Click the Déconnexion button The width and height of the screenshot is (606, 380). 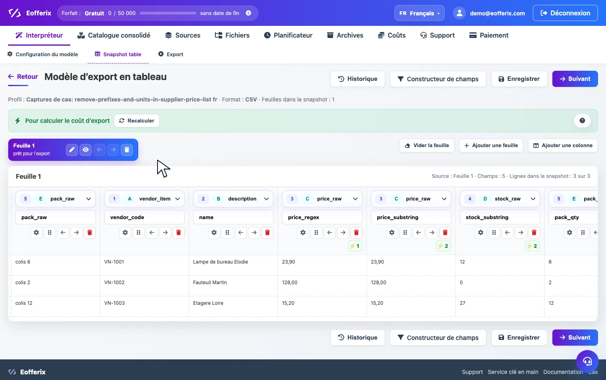click(x=565, y=13)
